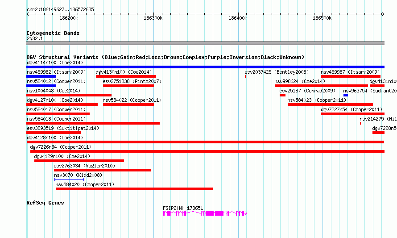This screenshot has height=238, width=397.
Task: Select the nsv459982 (Itsara2009) variant label
Action: [56, 72]
